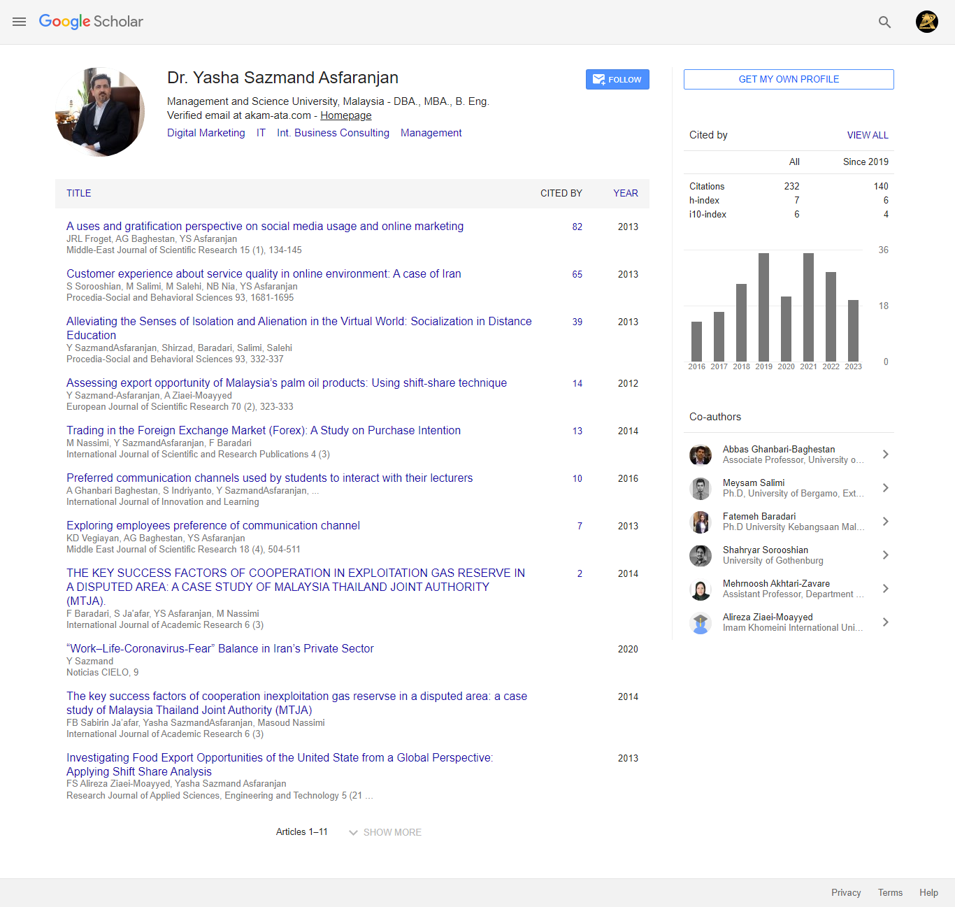Click chevron beside Alireza Ziaei-Moayyed
This screenshot has height=907, width=955.
coord(886,622)
